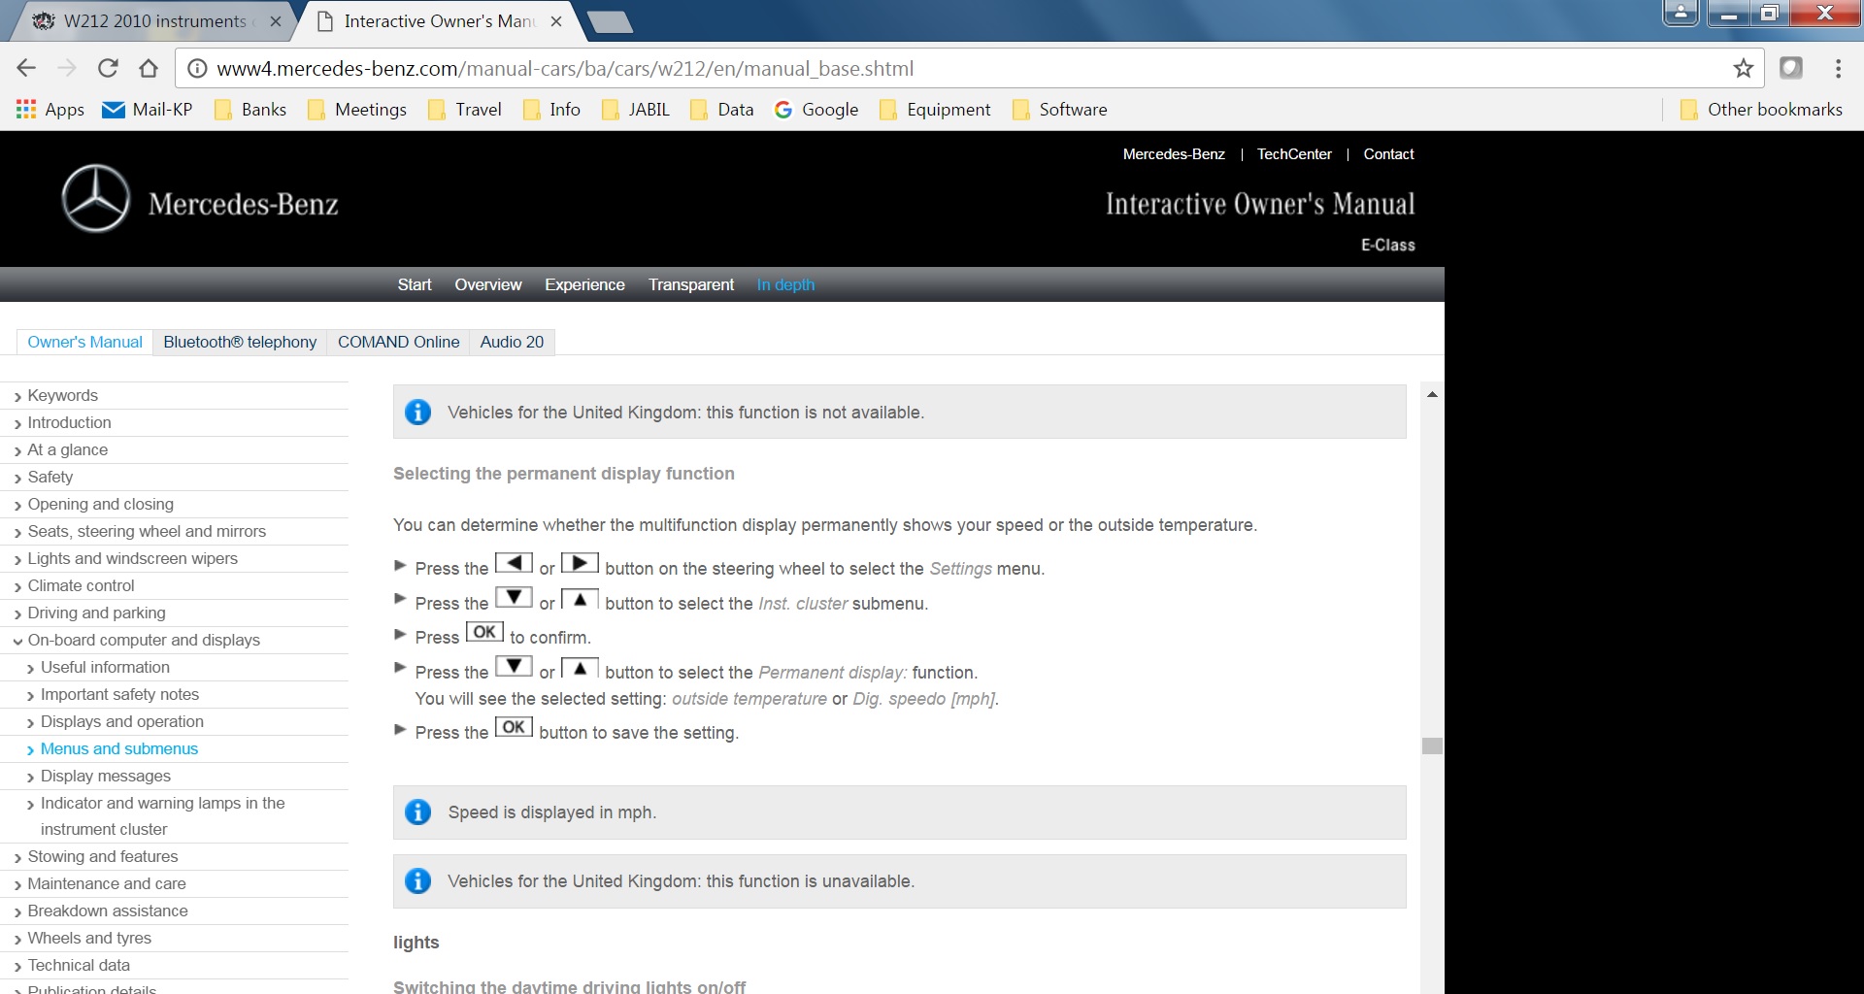This screenshot has height=994, width=1864.
Task: Expand the Driving and parking section
Action: pyautogui.click(x=96, y=613)
